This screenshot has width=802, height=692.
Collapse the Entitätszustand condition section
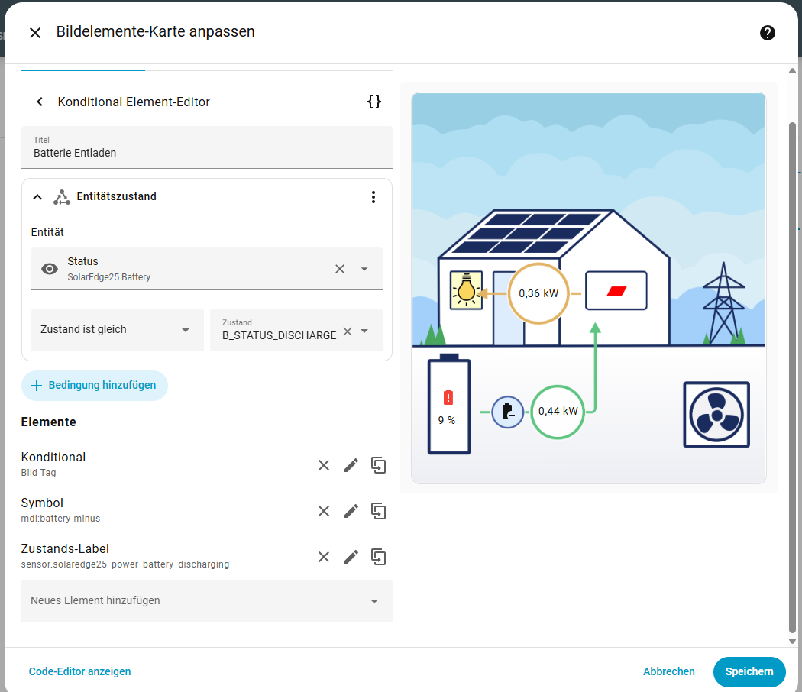(x=37, y=197)
